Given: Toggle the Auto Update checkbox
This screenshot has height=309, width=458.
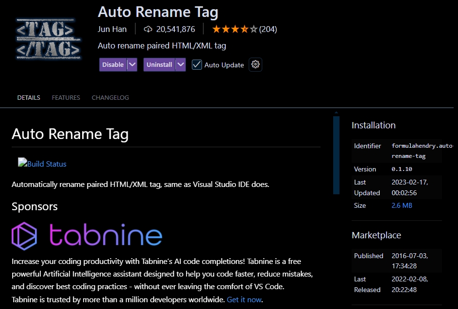Looking at the screenshot, I should click(197, 64).
